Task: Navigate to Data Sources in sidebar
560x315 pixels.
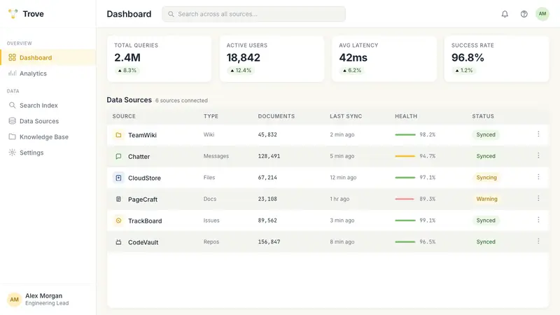Action: coord(48,121)
